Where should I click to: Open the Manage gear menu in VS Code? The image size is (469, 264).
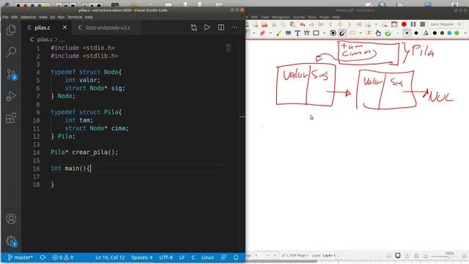click(12, 241)
